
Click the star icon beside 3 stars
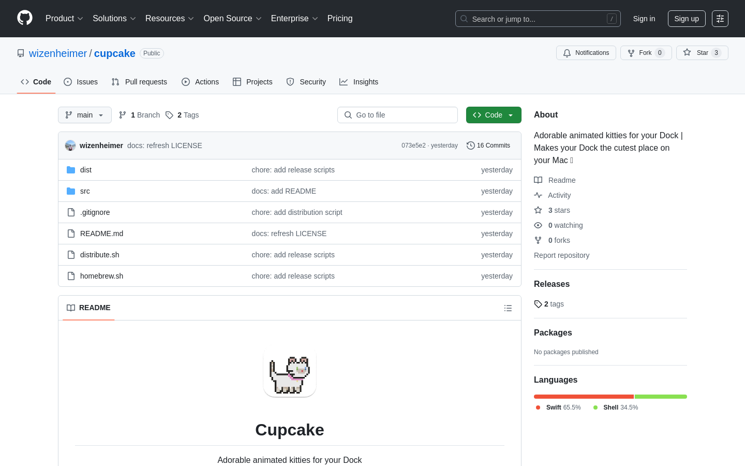(x=538, y=210)
